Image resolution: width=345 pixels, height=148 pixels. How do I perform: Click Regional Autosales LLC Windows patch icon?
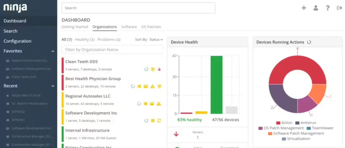tap(145, 103)
